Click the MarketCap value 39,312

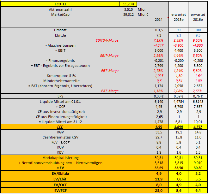[x=128, y=15]
